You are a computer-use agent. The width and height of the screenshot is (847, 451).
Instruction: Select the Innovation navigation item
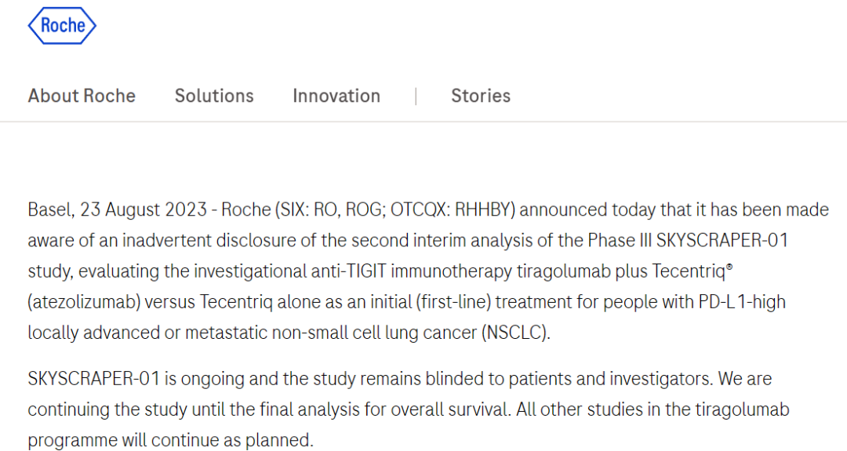coord(336,96)
